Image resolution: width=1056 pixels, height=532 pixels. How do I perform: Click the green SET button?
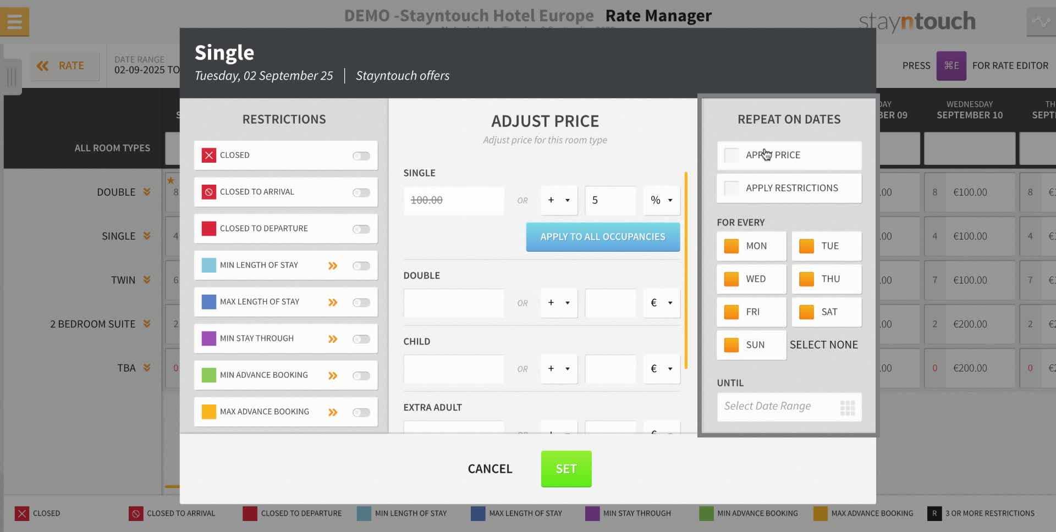pyautogui.click(x=566, y=469)
